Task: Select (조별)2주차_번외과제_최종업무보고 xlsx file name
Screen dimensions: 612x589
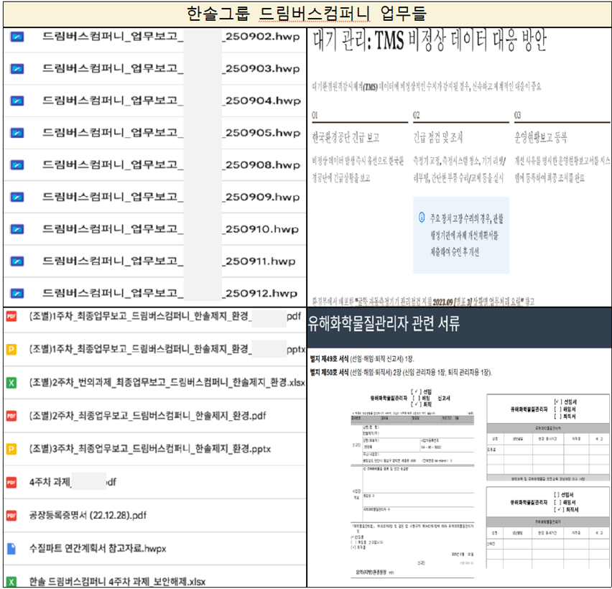Action: tap(167, 383)
